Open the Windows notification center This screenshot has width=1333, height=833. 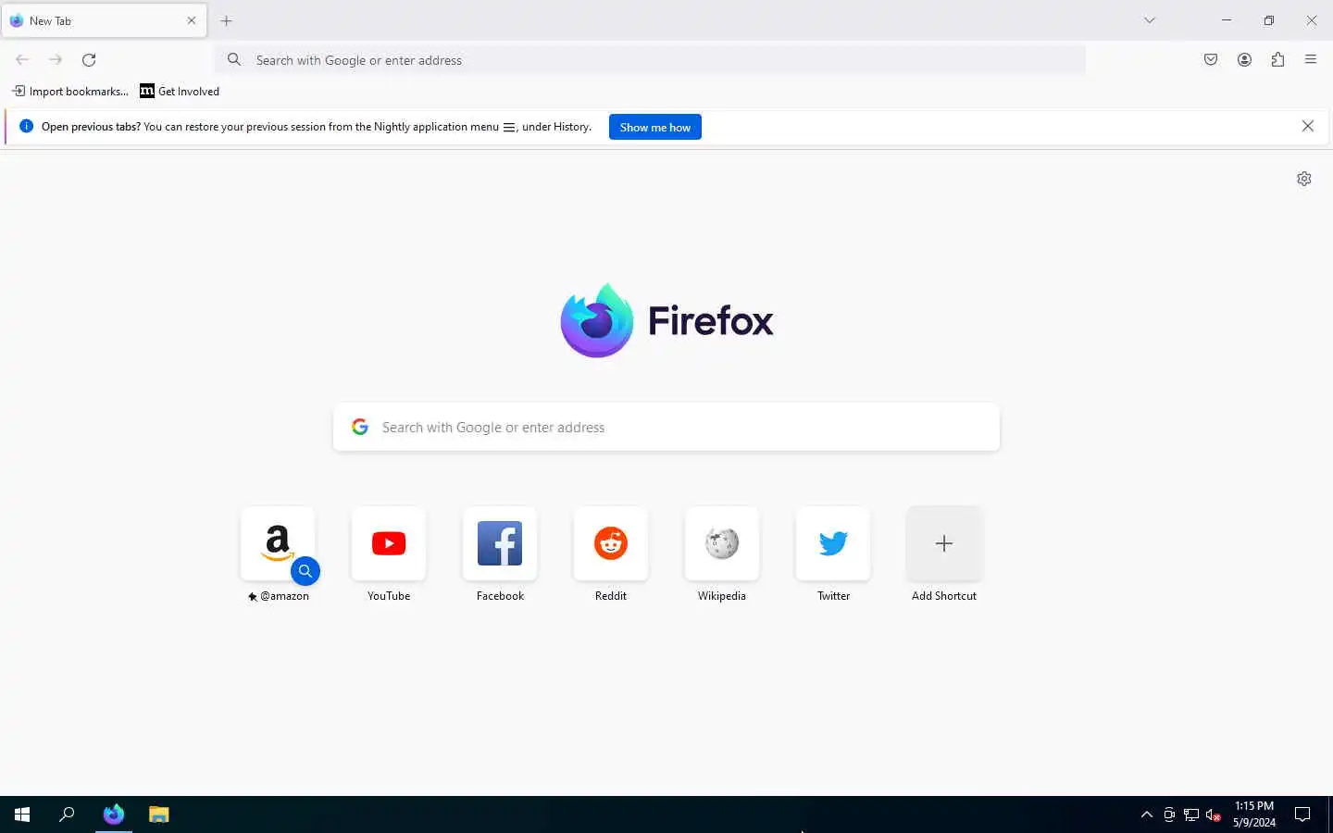(x=1302, y=814)
